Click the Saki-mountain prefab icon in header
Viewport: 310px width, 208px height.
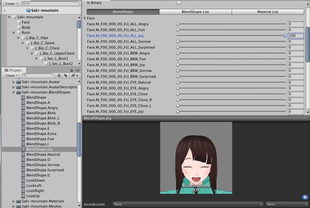point(28,11)
